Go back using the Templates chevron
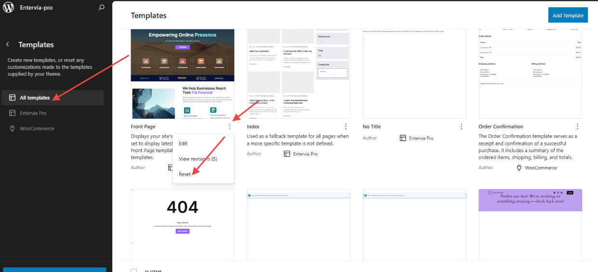This screenshot has height=272, width=598. 8,44
